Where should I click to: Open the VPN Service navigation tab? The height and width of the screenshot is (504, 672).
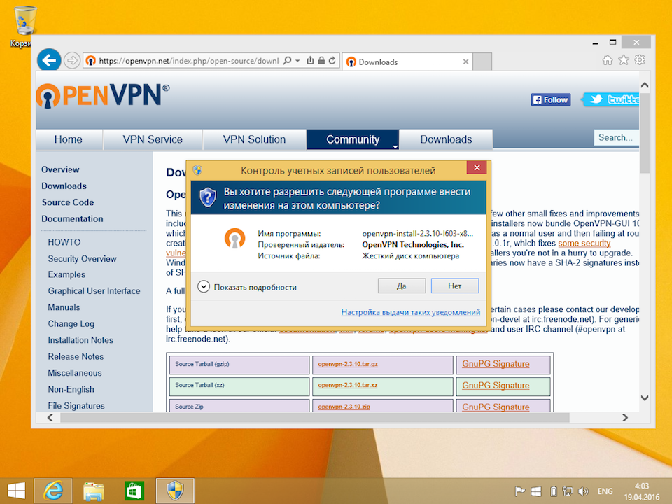click(x=153, y=139)
